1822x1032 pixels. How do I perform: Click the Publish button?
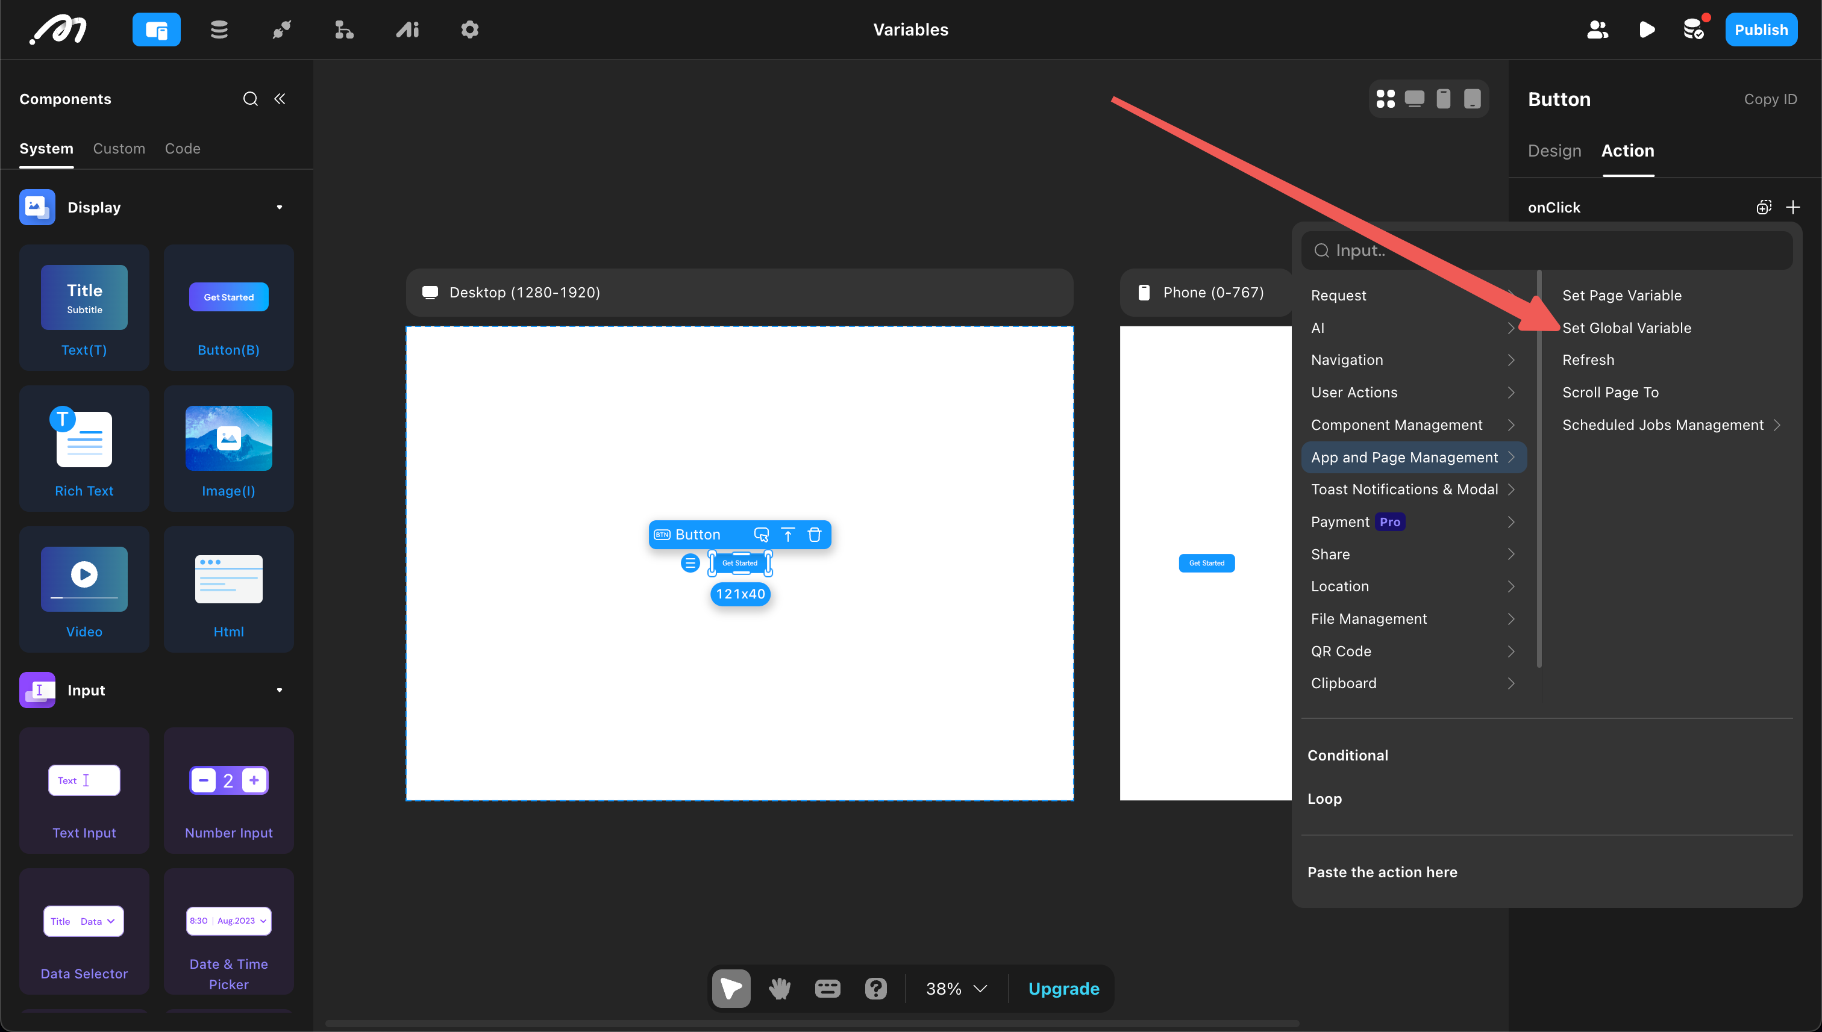1761,30
